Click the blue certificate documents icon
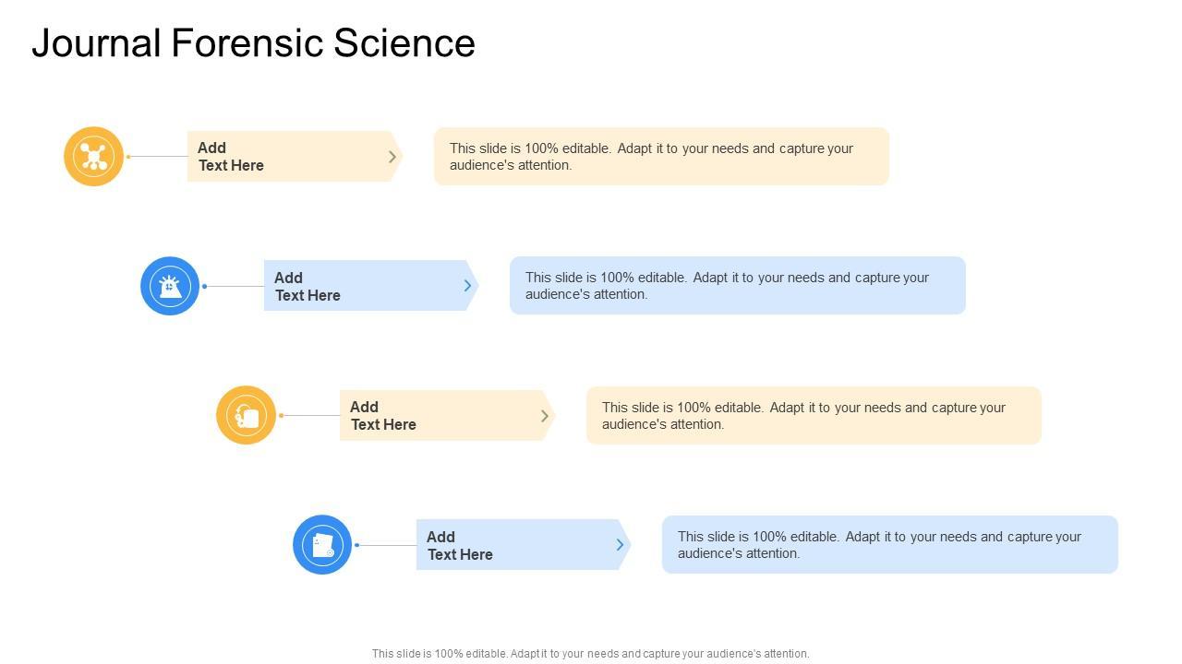The height and width of the screenshot is (664, 1182). pyautogui.click(x=322, y=545)
